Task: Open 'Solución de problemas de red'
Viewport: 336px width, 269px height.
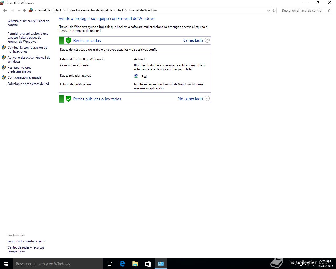Action: 28,84
